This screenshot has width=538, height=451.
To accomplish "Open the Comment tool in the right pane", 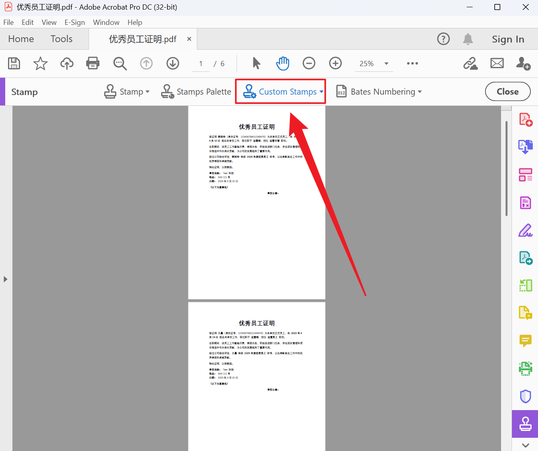I will pos(526,341).
